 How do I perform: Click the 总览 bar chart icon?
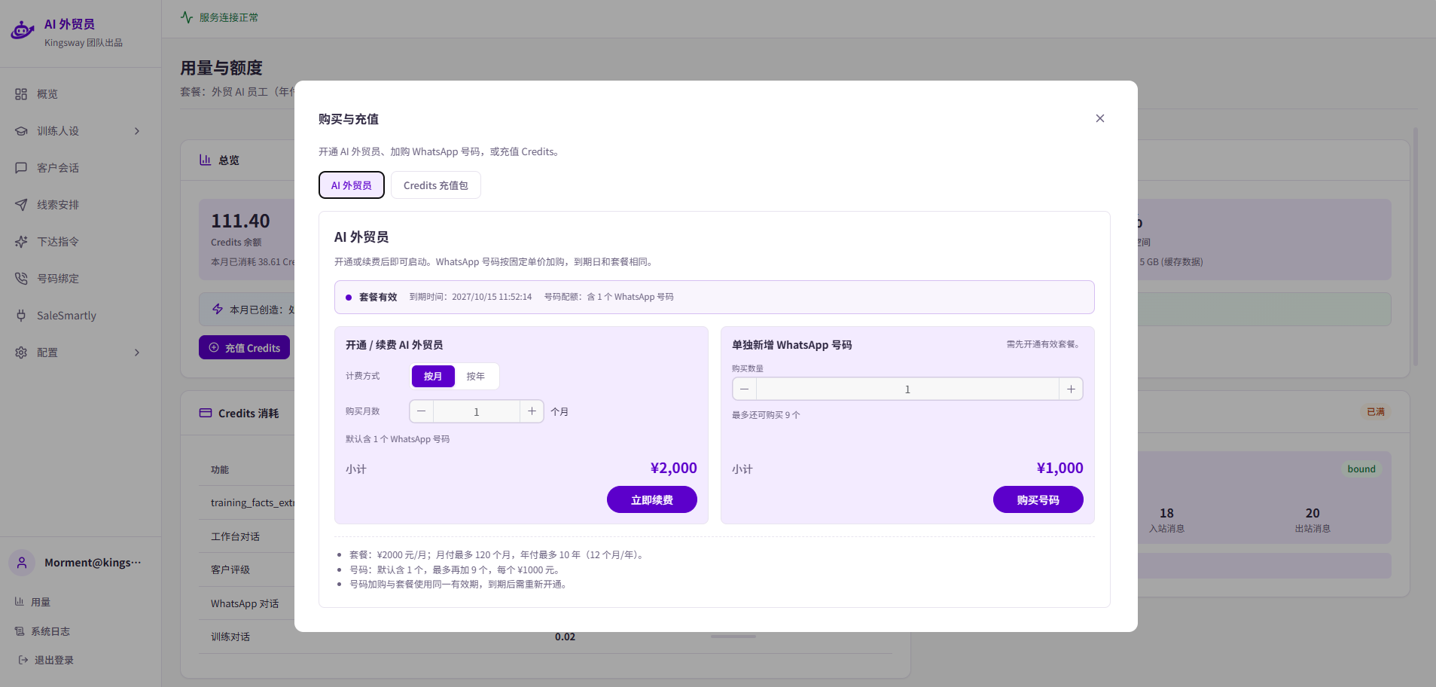(205, 160)
